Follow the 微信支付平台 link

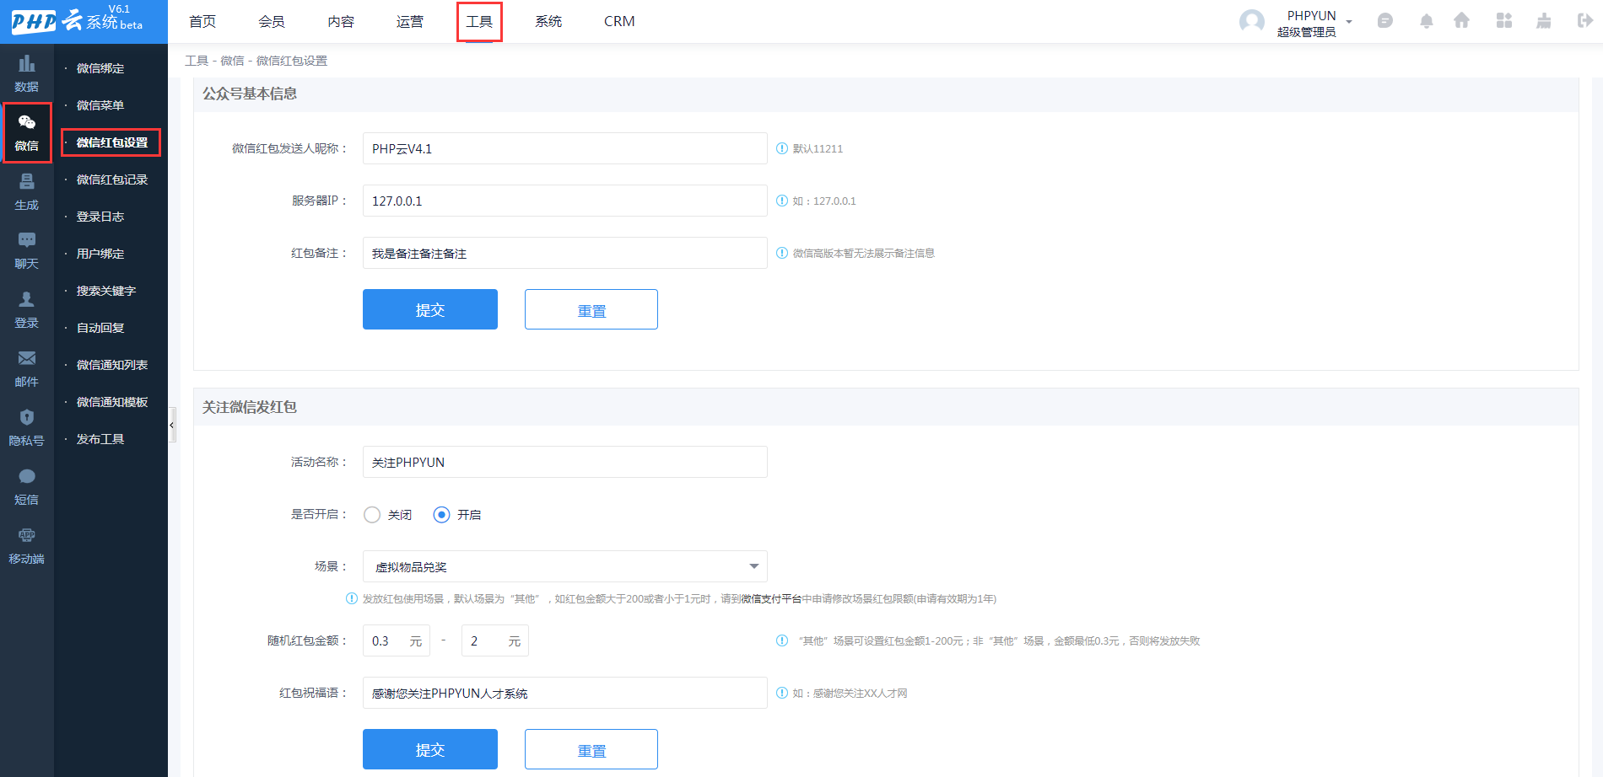[x=771, y=599]
